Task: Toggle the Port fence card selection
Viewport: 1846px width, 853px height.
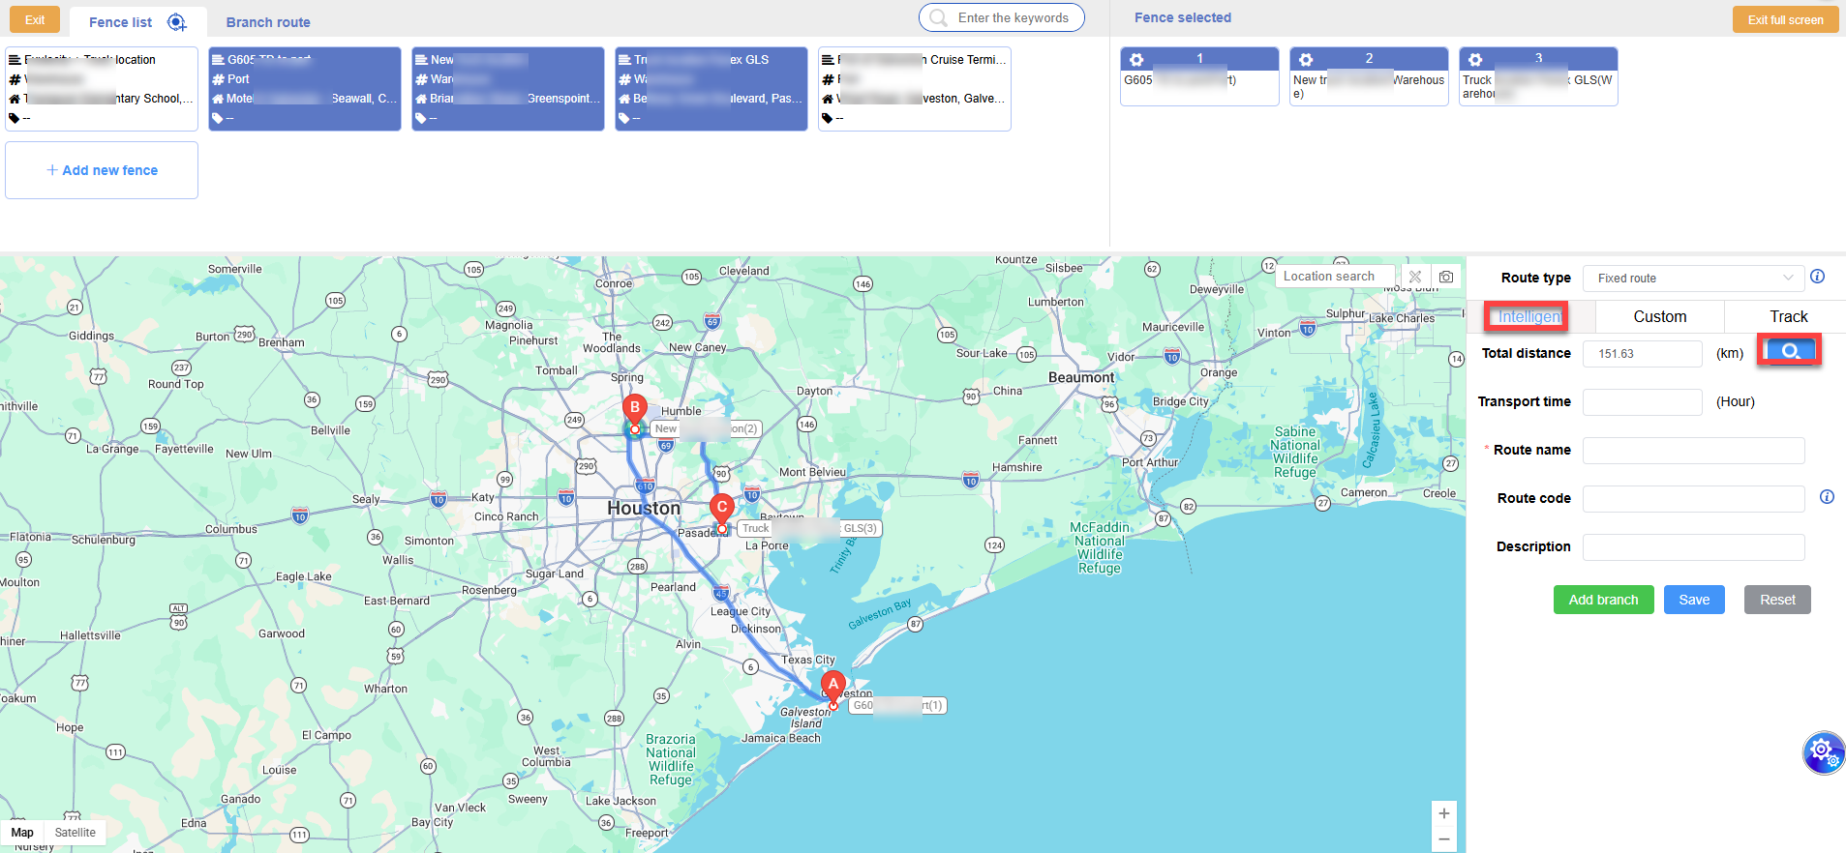Action: click(304, 89)
